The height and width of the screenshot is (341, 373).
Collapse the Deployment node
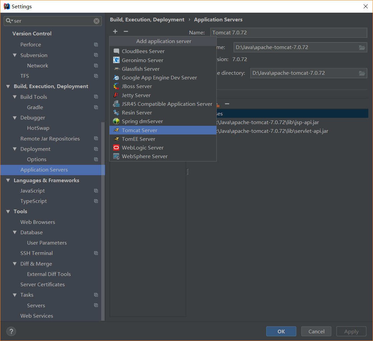coord(15,149)
